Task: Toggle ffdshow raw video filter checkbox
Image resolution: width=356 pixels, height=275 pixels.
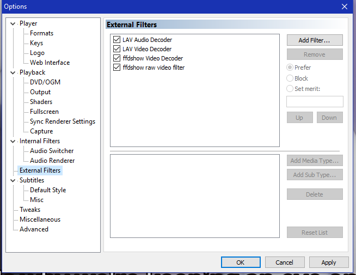Action: [116, 68]
